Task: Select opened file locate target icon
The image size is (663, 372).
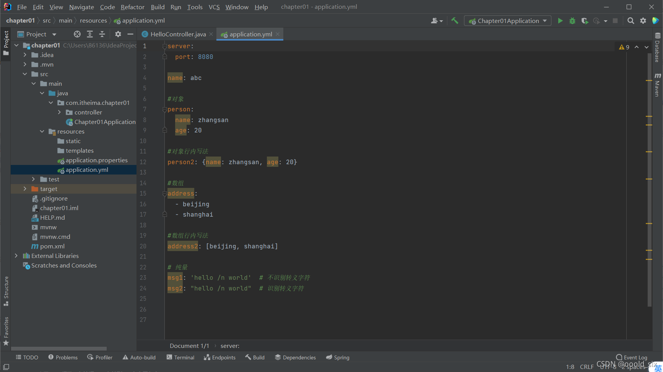Action: coord(77,34)
